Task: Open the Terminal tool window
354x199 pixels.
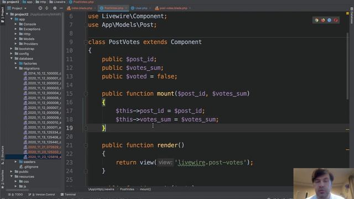Action: (68, 195)
